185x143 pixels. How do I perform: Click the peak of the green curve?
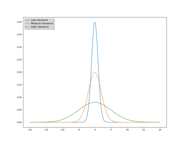(x=95, y=102)
